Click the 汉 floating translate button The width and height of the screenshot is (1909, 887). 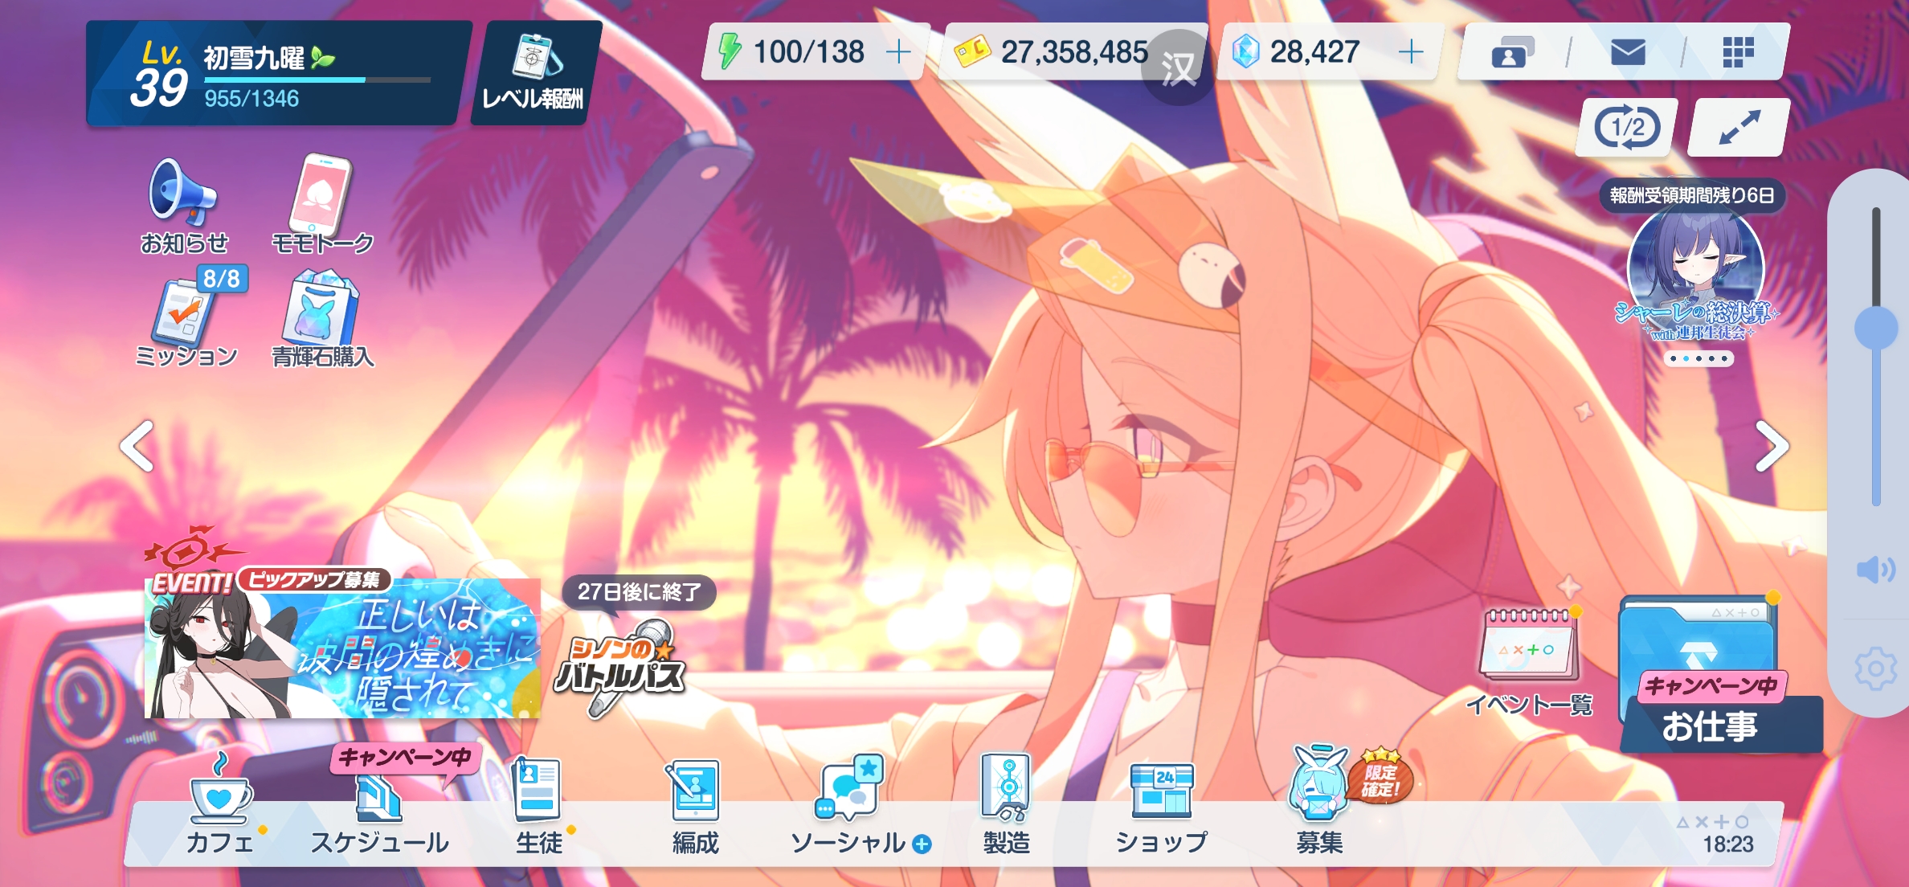click(x=1178, y=67)
